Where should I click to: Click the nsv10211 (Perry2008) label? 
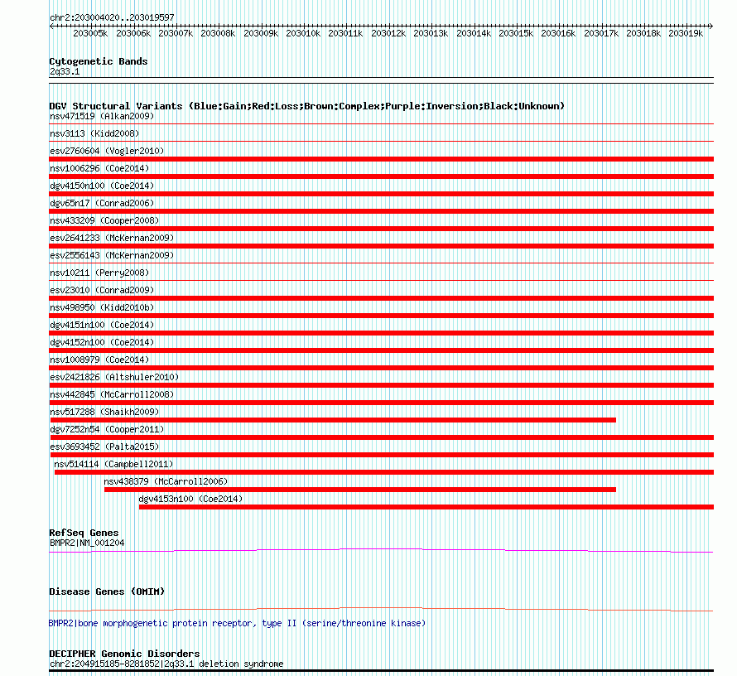coord(99,273)
